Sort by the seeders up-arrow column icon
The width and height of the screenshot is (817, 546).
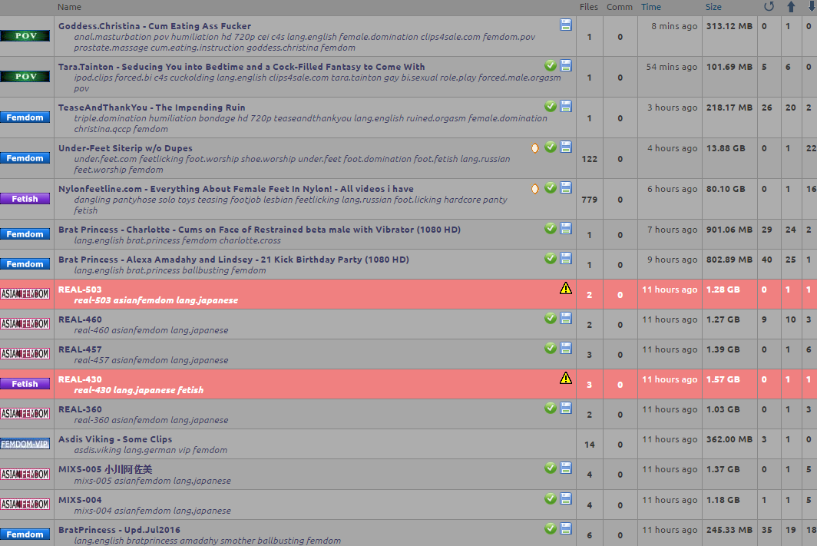(x=791, y=7)
